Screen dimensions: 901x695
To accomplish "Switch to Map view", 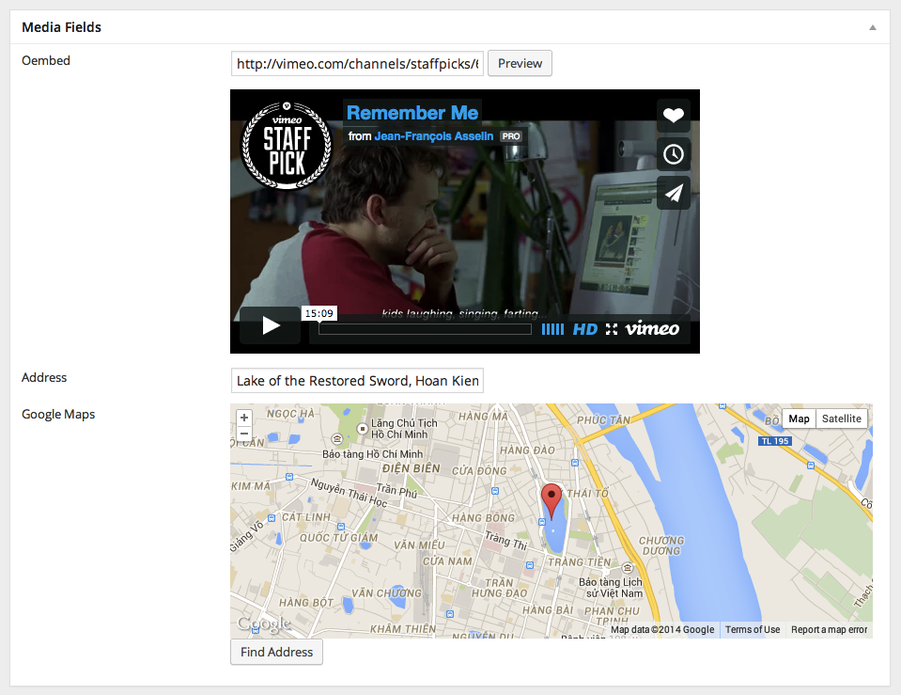I will [799, 419].
